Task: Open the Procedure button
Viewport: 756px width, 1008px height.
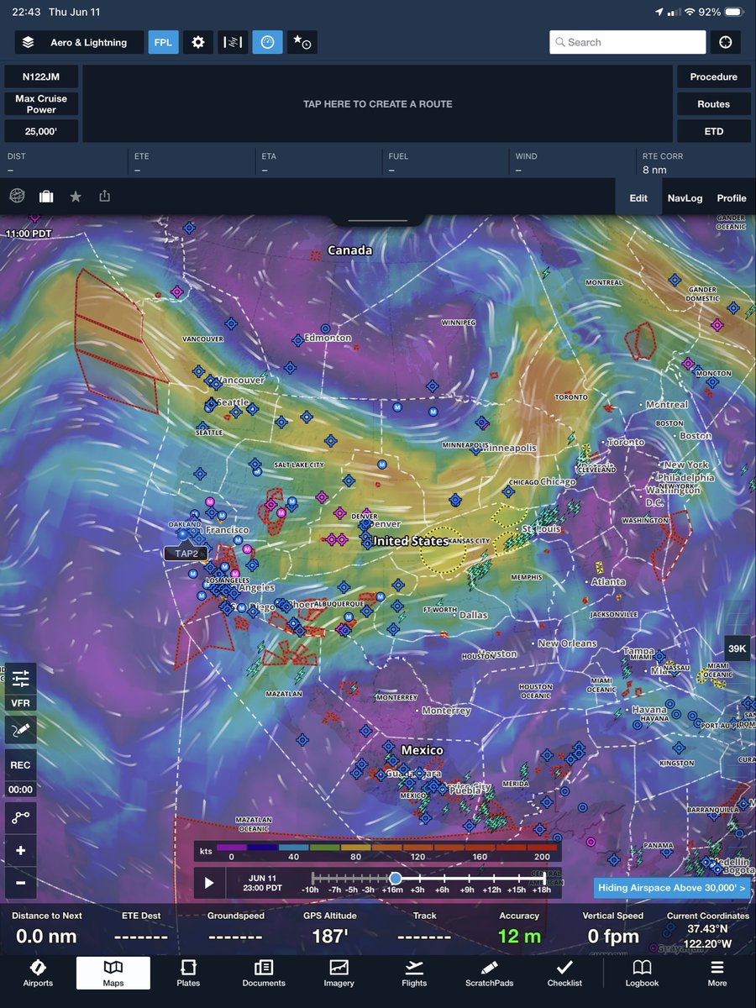Action: [714, 76]
